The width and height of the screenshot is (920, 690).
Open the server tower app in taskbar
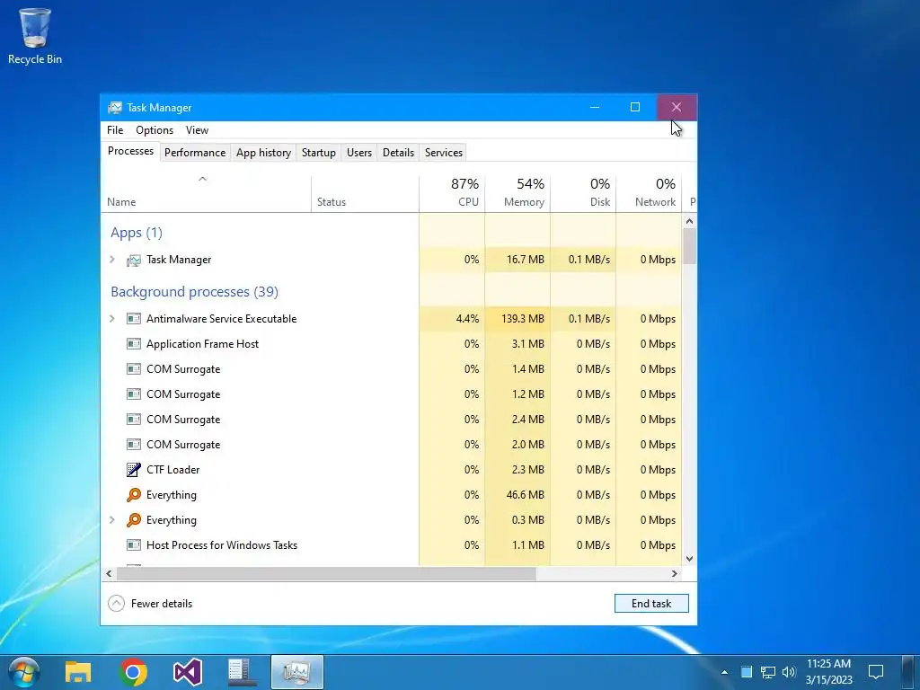point(242,672)
